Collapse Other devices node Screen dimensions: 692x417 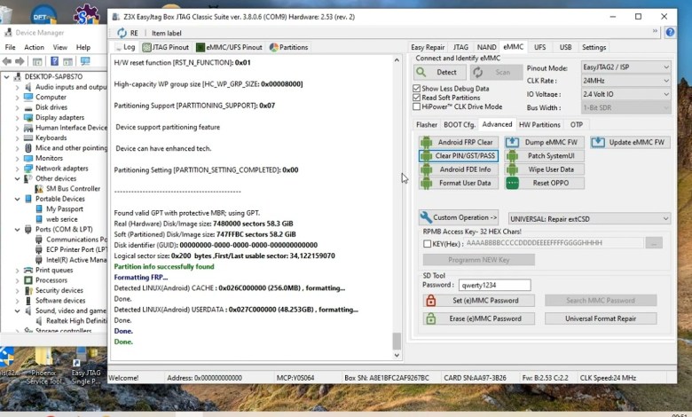point(17,178)
